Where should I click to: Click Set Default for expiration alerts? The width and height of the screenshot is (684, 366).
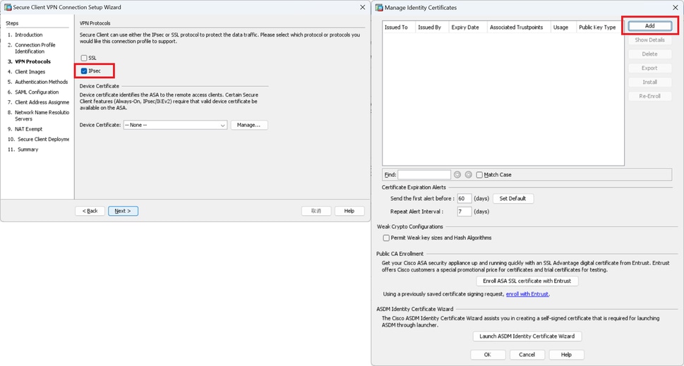click(x=513, y=199)
